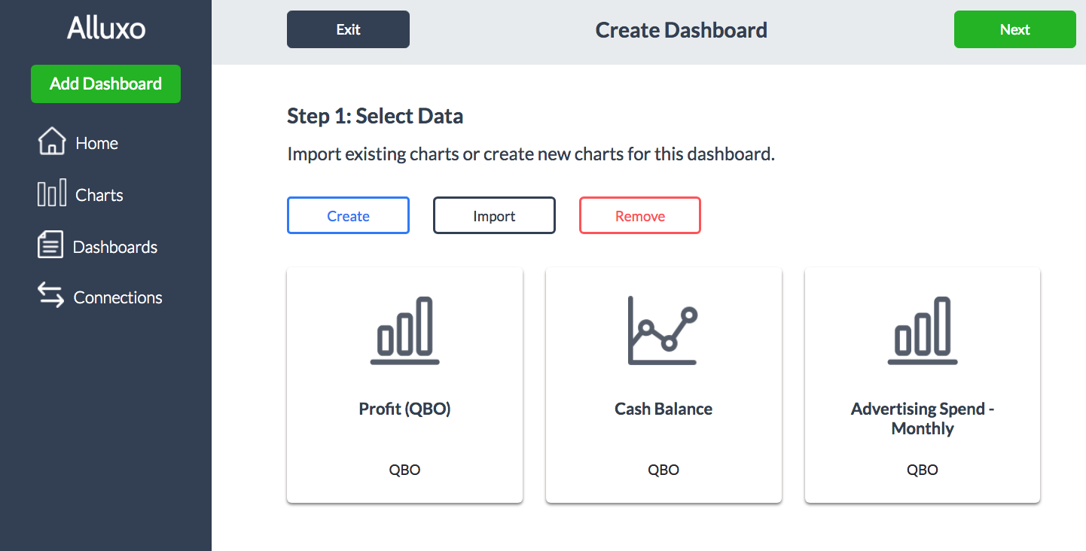The image size is (1086, 551).
Task: Click the Advertising Spend bar chart icon
Action: (x=923, y=331)
